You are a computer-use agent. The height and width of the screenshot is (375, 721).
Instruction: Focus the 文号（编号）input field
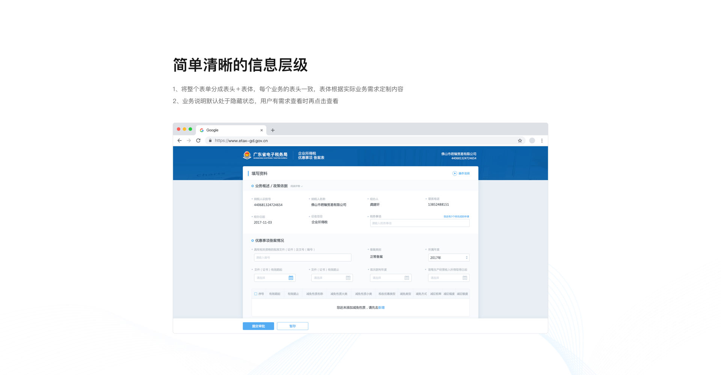(x=302, y=258)
